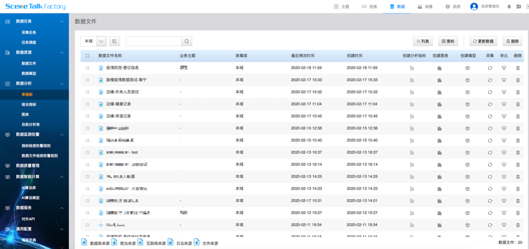Open notifications bell in top bar
The image size is (529, 249).
tap(509, 7)
